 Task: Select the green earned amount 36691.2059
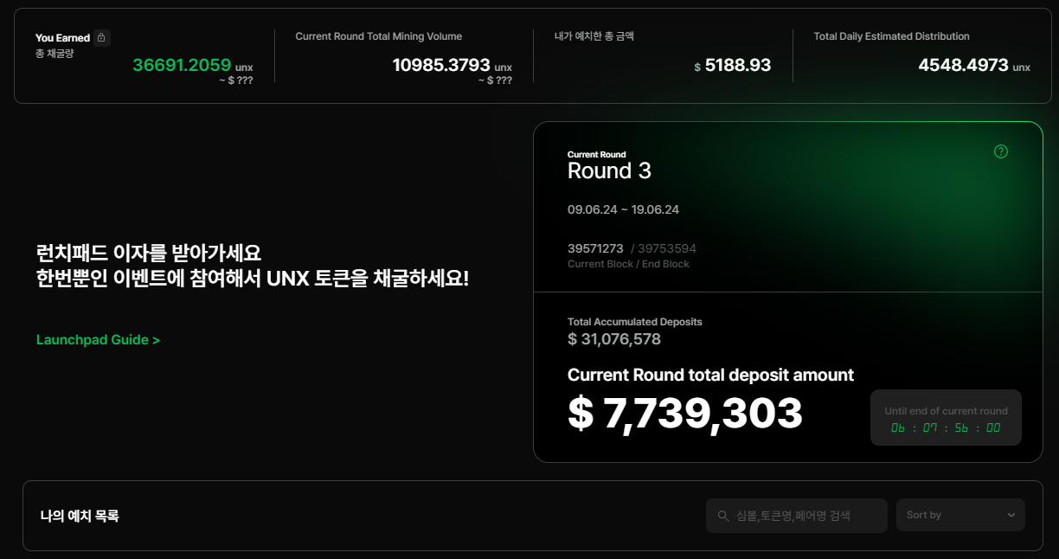182,65
